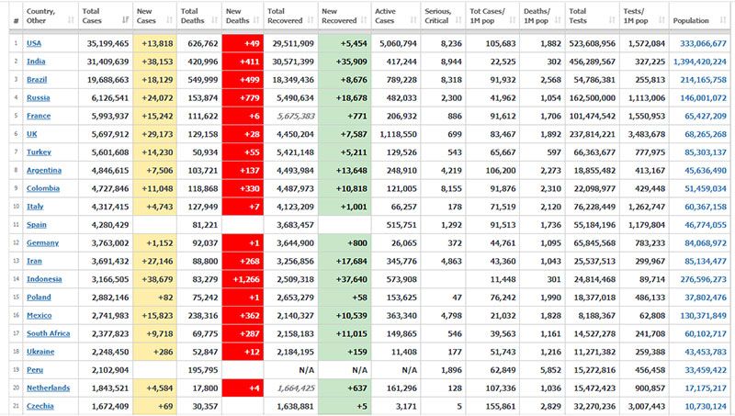The width and height of the screenshot is (735, 416).
Task: Open the Russia country link
Action: tap(38, 98)
